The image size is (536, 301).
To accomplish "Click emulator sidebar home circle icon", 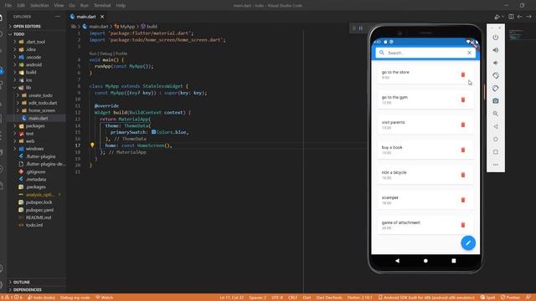I will pos(495,140).
